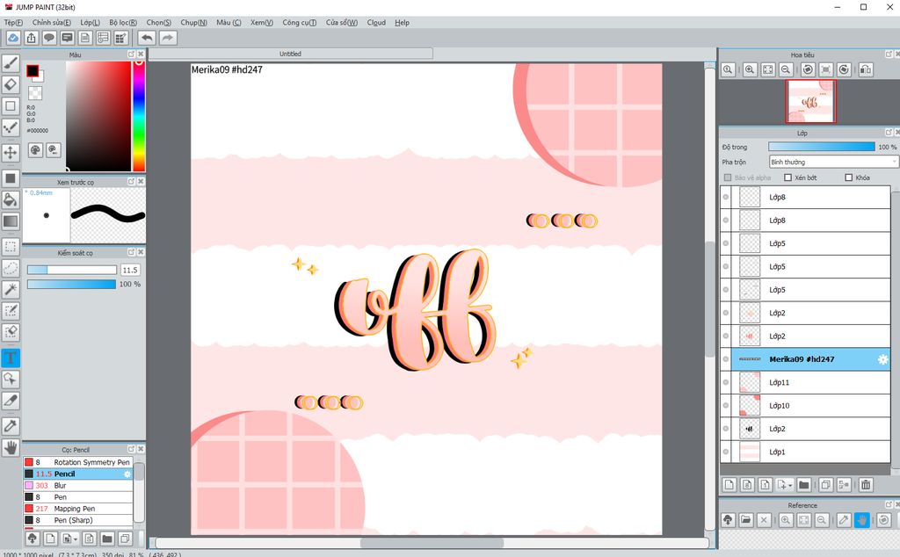Click the Navigator preview thumbnail
Screen dimensions: 900x557
(810, 102)
